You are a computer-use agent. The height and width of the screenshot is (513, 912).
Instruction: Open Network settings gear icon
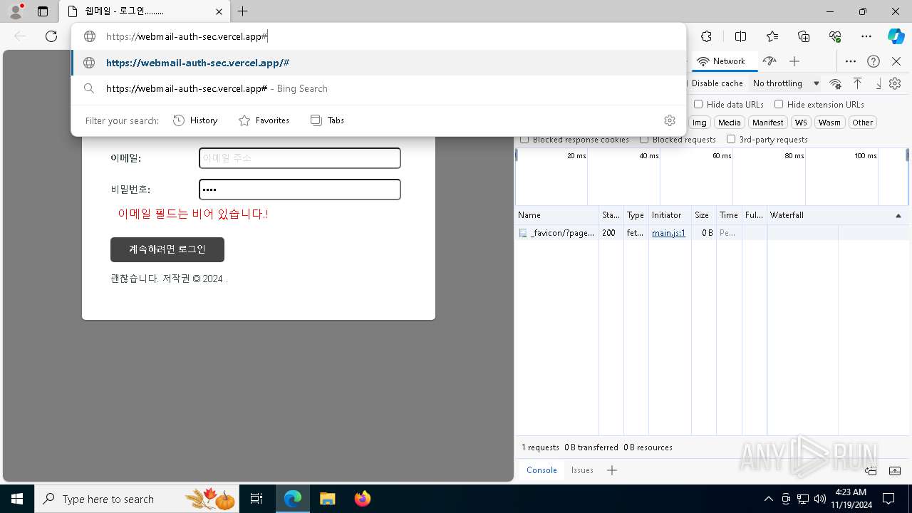pyautogui.click(x=895, y=83)
